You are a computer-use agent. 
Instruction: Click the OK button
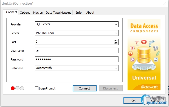[x=133, y=101]
